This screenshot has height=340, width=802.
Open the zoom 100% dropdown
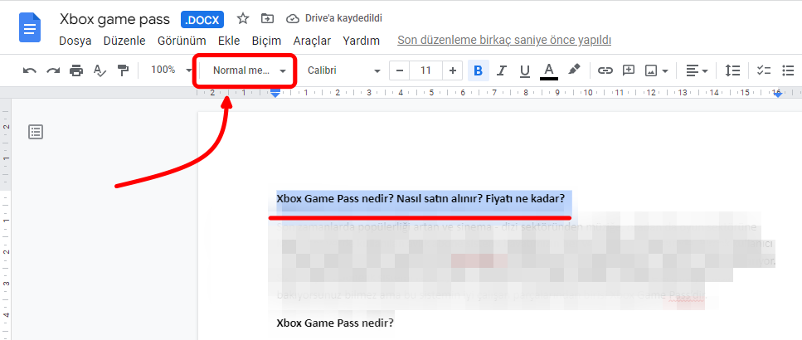click(170, 70)
